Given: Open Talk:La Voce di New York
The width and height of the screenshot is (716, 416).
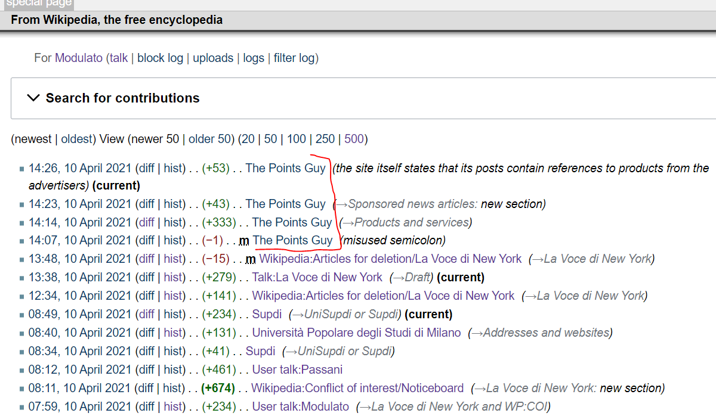Looking at the screenshot, I should (x=317, y=277).
